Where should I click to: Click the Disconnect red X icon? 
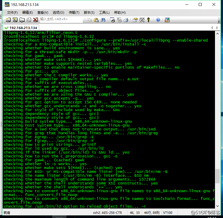[36, 20]
